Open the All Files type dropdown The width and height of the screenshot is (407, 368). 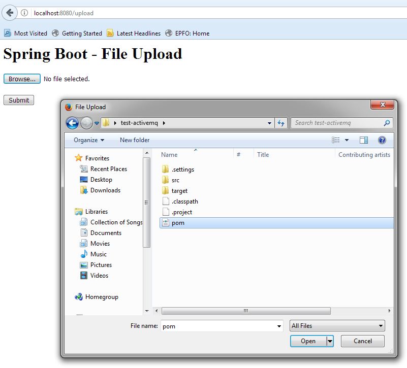pos(337,326)
